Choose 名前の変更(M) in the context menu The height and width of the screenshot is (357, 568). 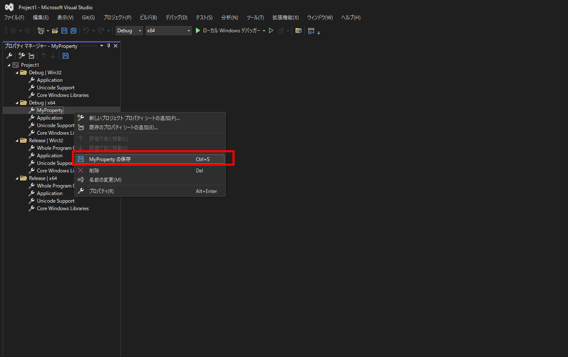tap(150, 180)
